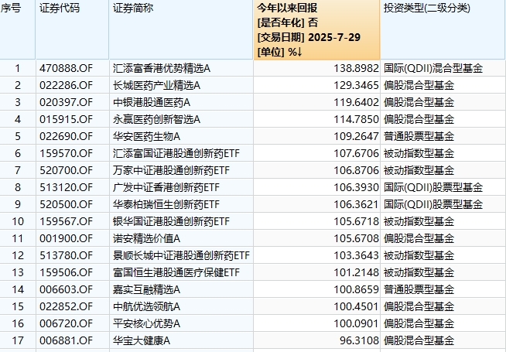Select fund name 平安核心优势A
The image size is (506, 352).
(146, 323)
